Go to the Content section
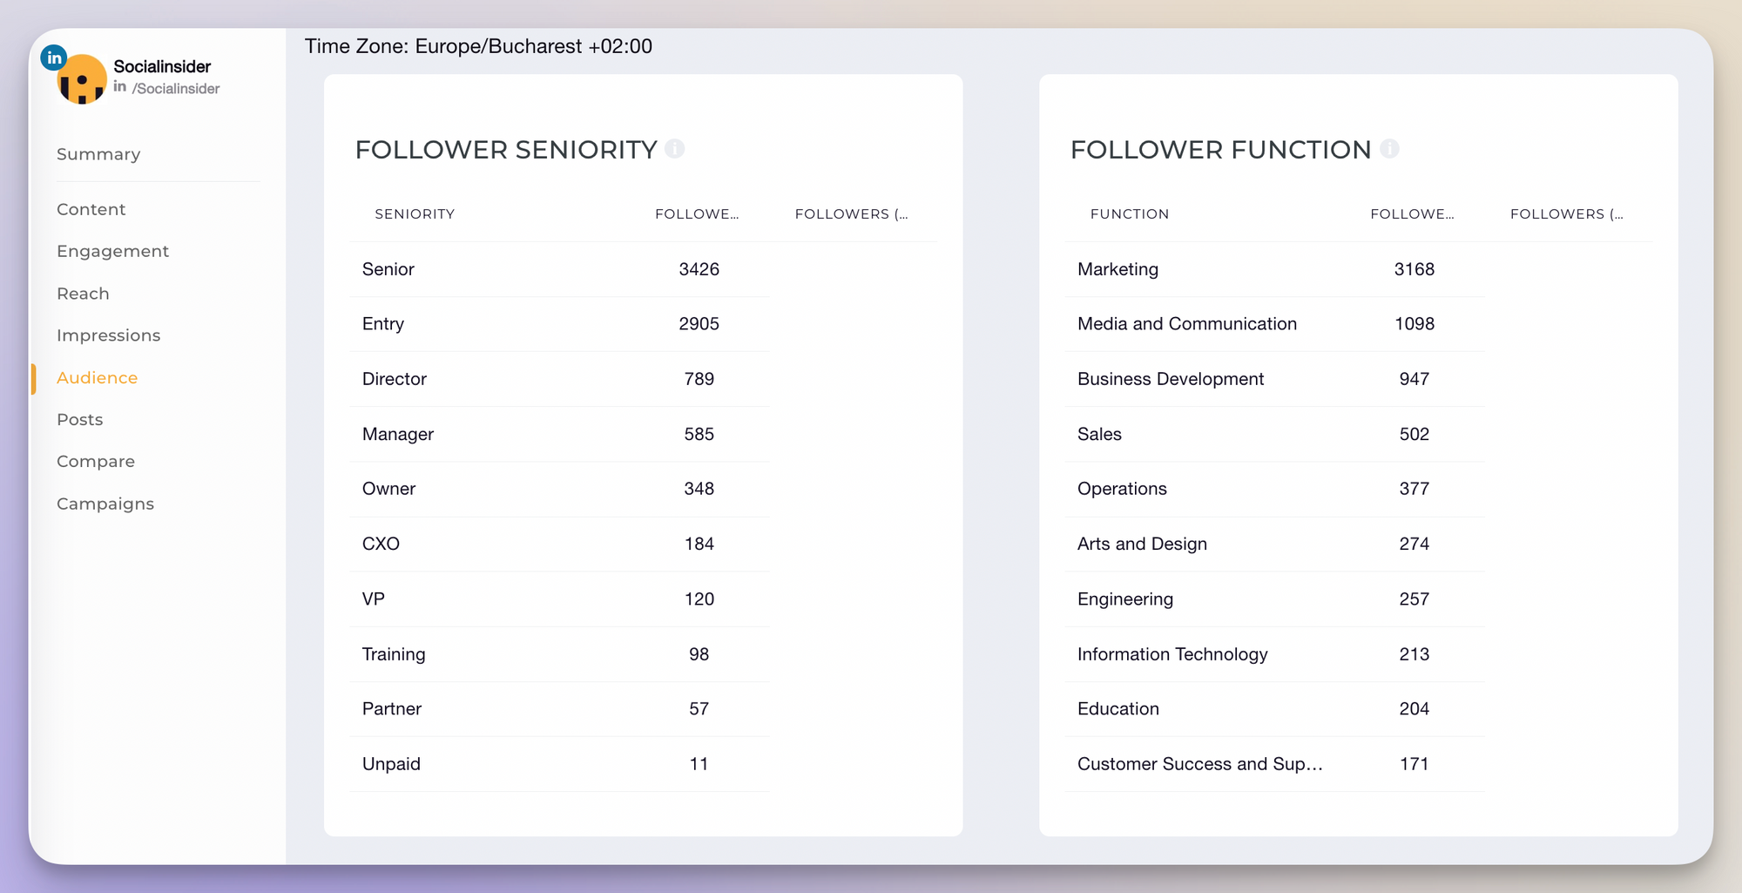The height and width of the screenshot is (893, 1742). [91, 209]
